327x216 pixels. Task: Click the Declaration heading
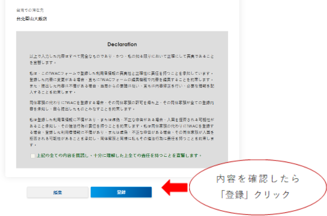pos(122,44)
